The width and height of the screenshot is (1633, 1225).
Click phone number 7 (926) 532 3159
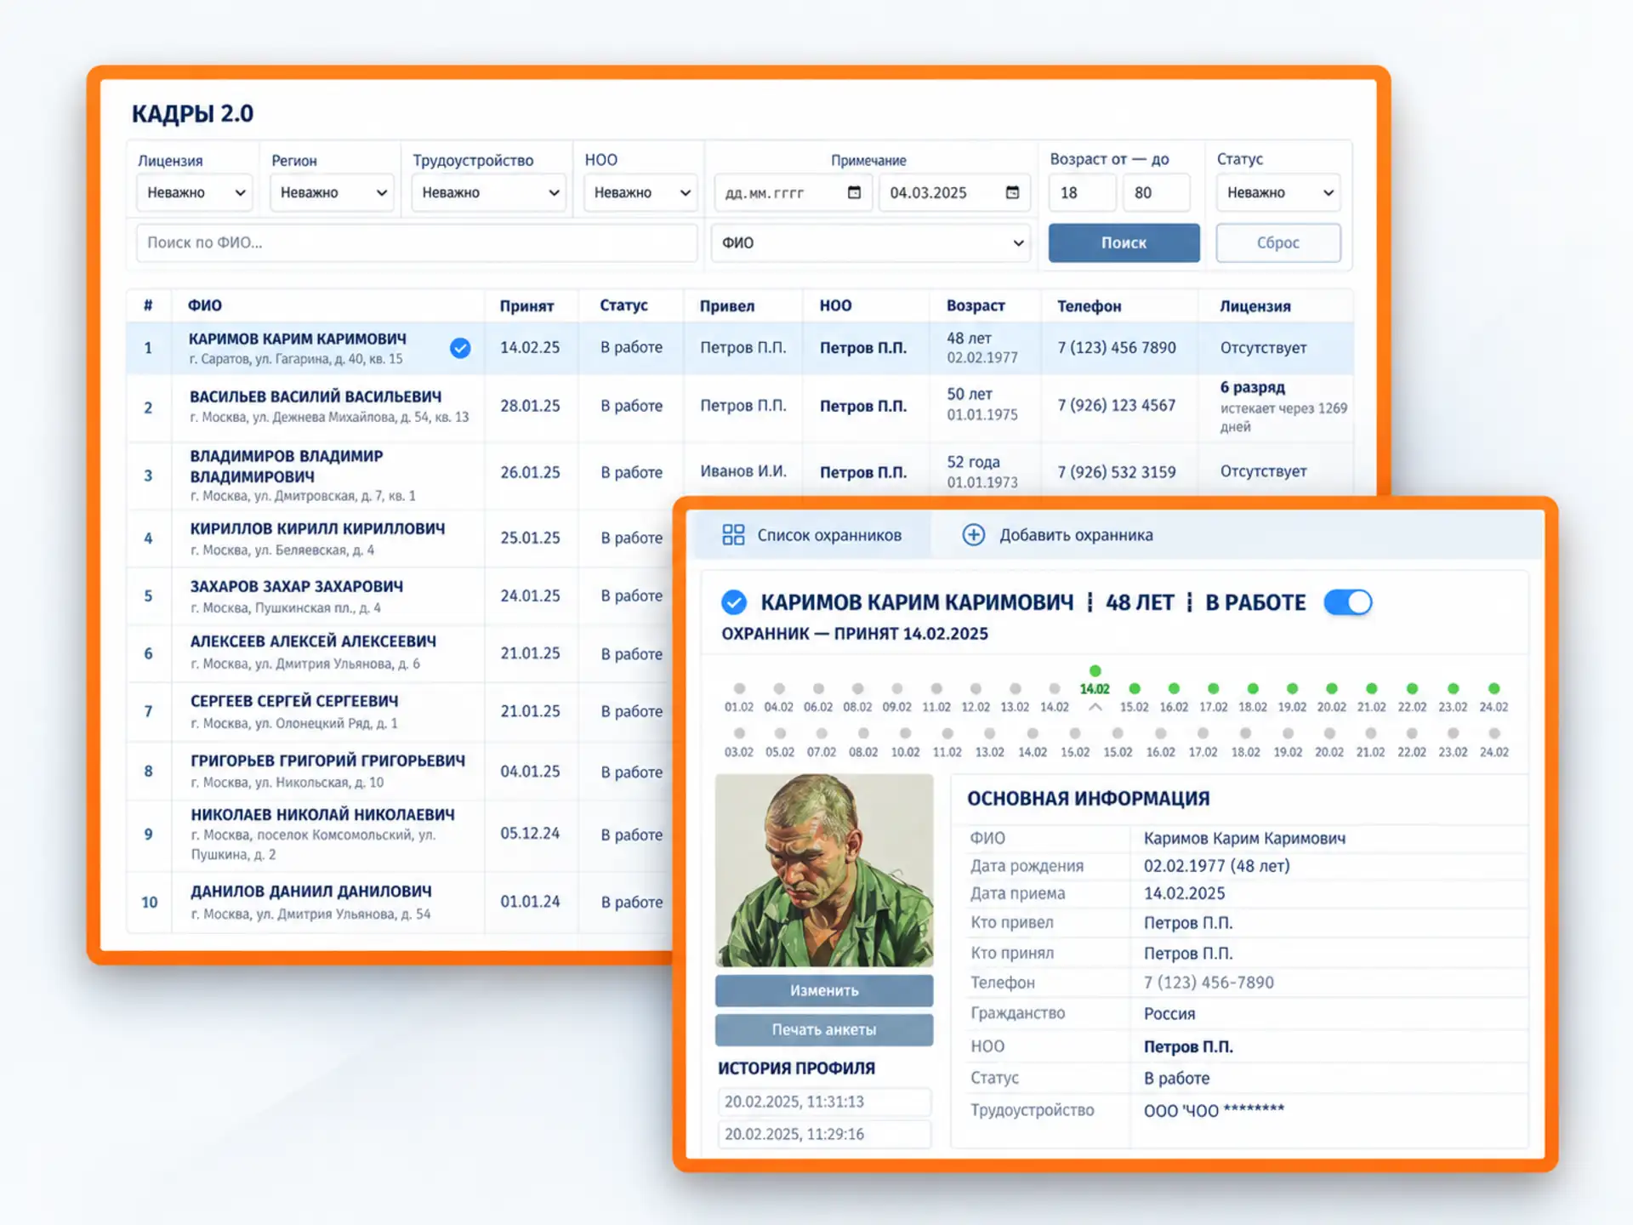[1117, 471]
